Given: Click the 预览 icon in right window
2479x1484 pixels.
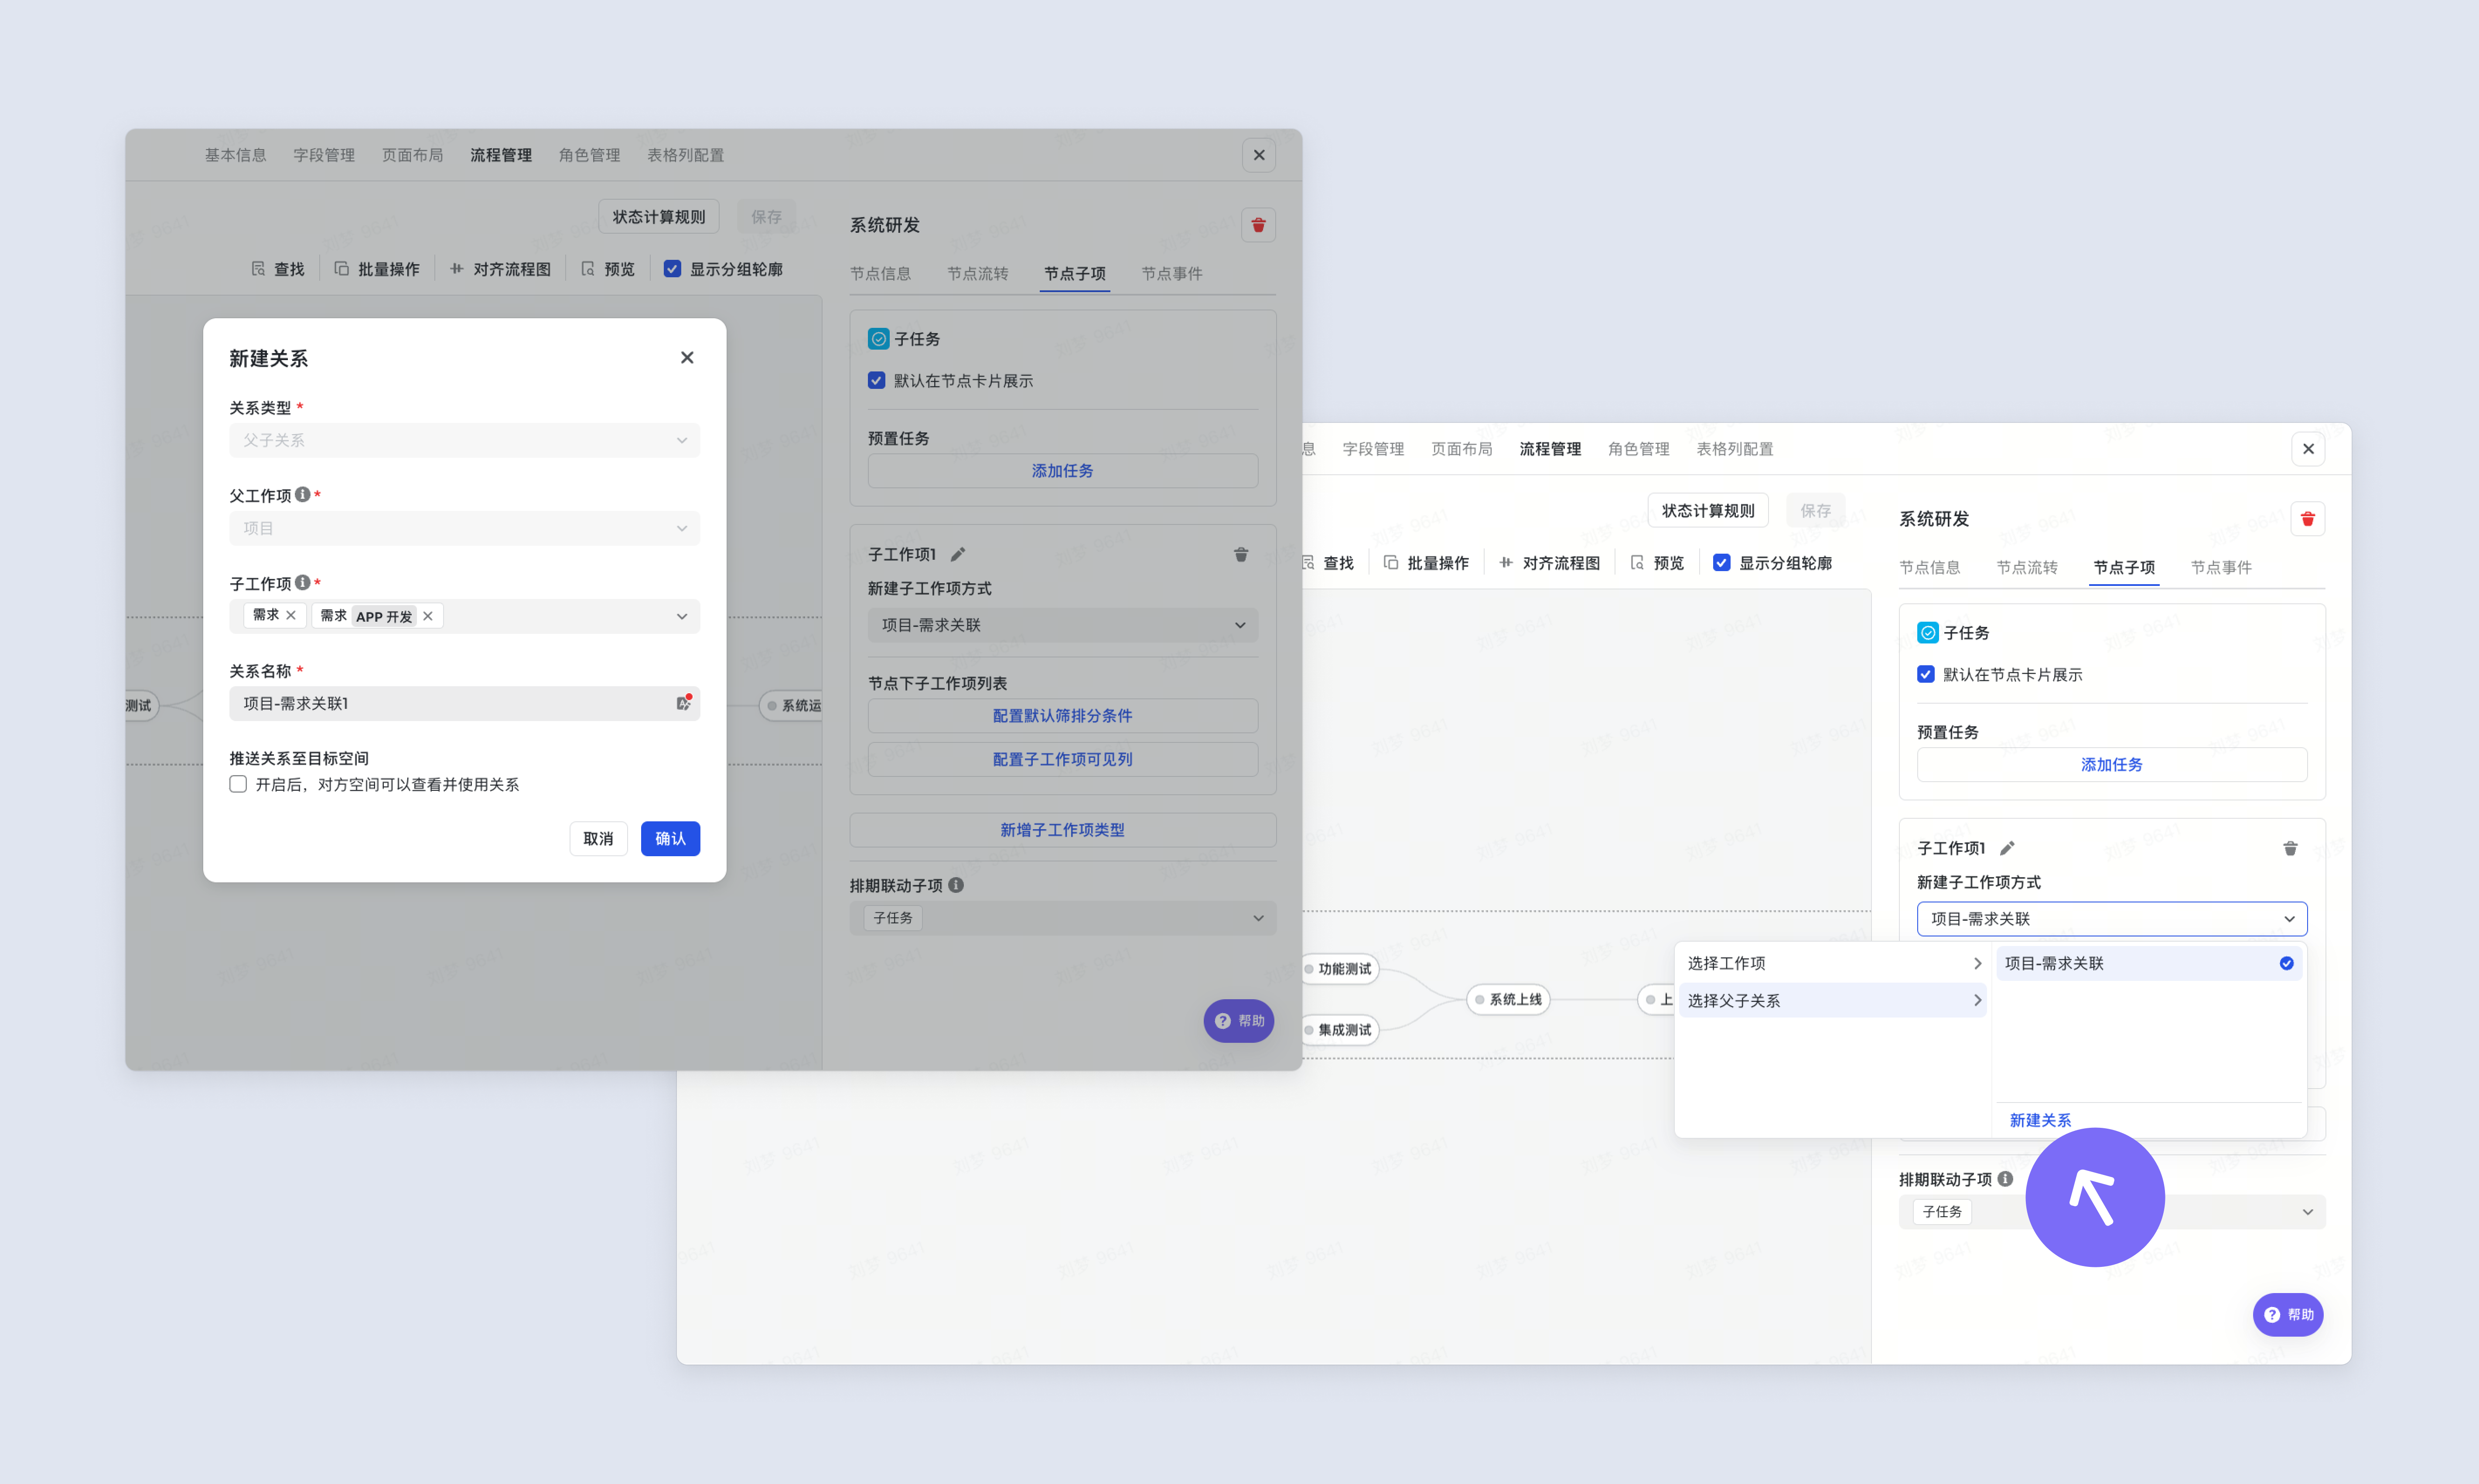Looking at the screenshot, I should tap(1638, 563).
